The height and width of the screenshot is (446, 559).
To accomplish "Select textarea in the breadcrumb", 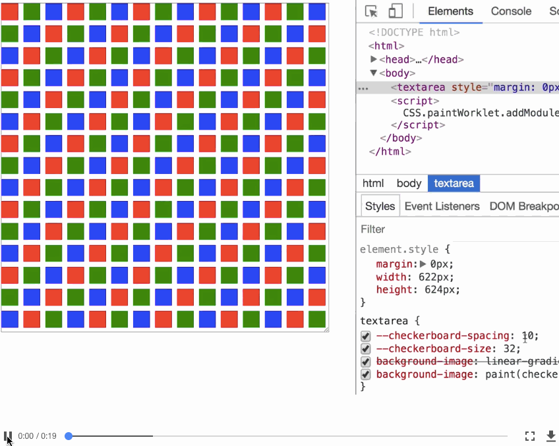I will [454, 183].
